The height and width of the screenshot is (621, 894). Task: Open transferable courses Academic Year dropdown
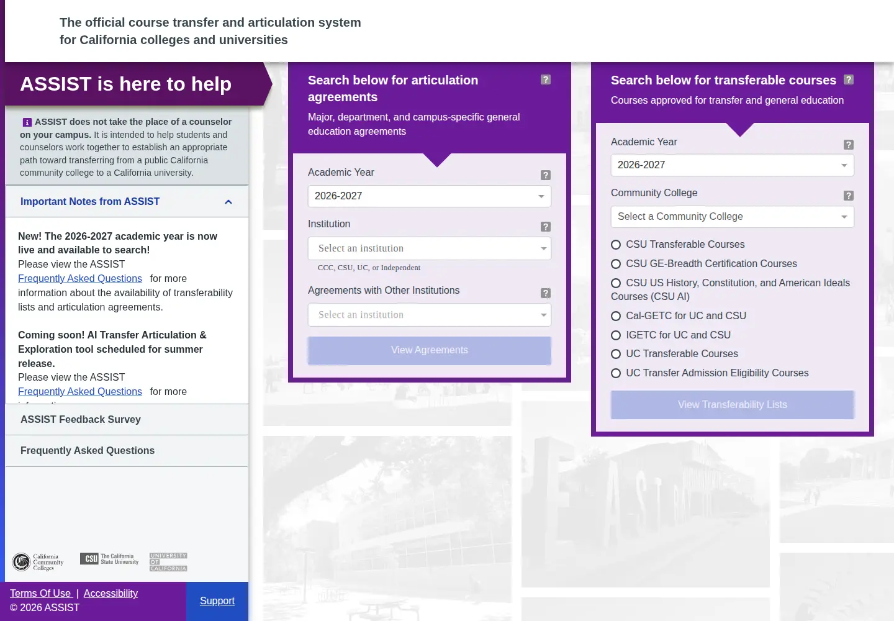[733, 165]
